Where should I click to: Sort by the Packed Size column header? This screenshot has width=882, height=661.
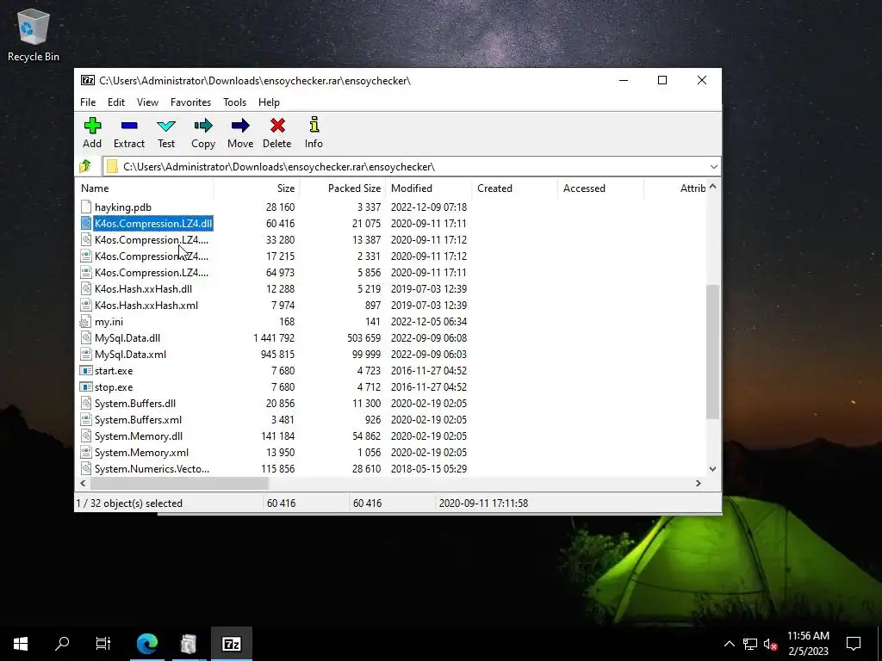tap(343, 188)
